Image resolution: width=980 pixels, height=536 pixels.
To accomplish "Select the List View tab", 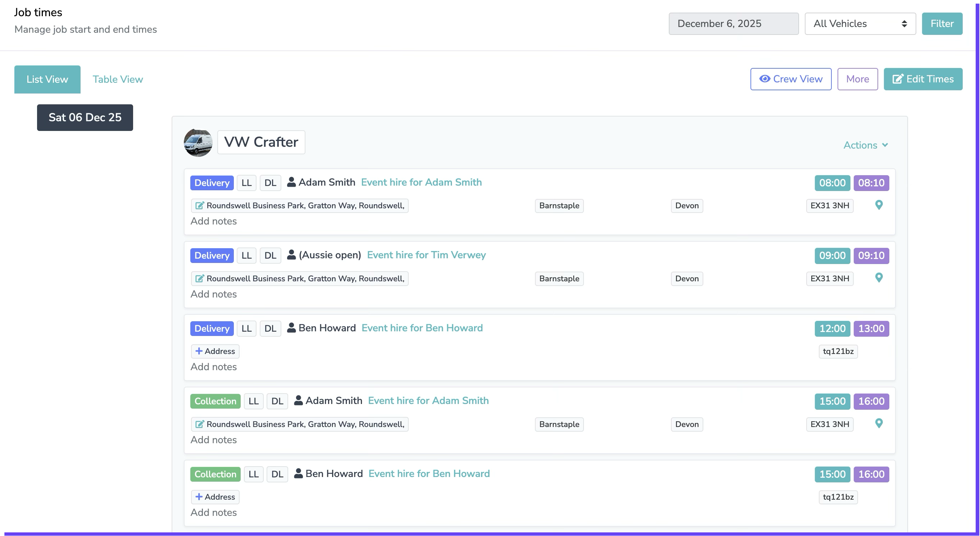I will [x=47, y=80].
